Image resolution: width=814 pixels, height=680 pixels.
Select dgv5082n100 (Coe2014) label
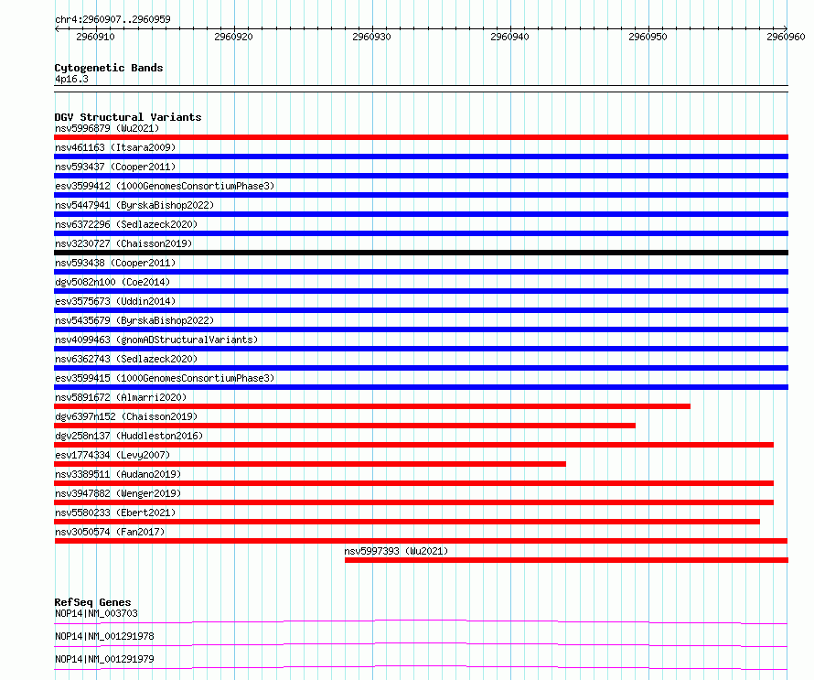pyautogui.click(x=112, y=282)
